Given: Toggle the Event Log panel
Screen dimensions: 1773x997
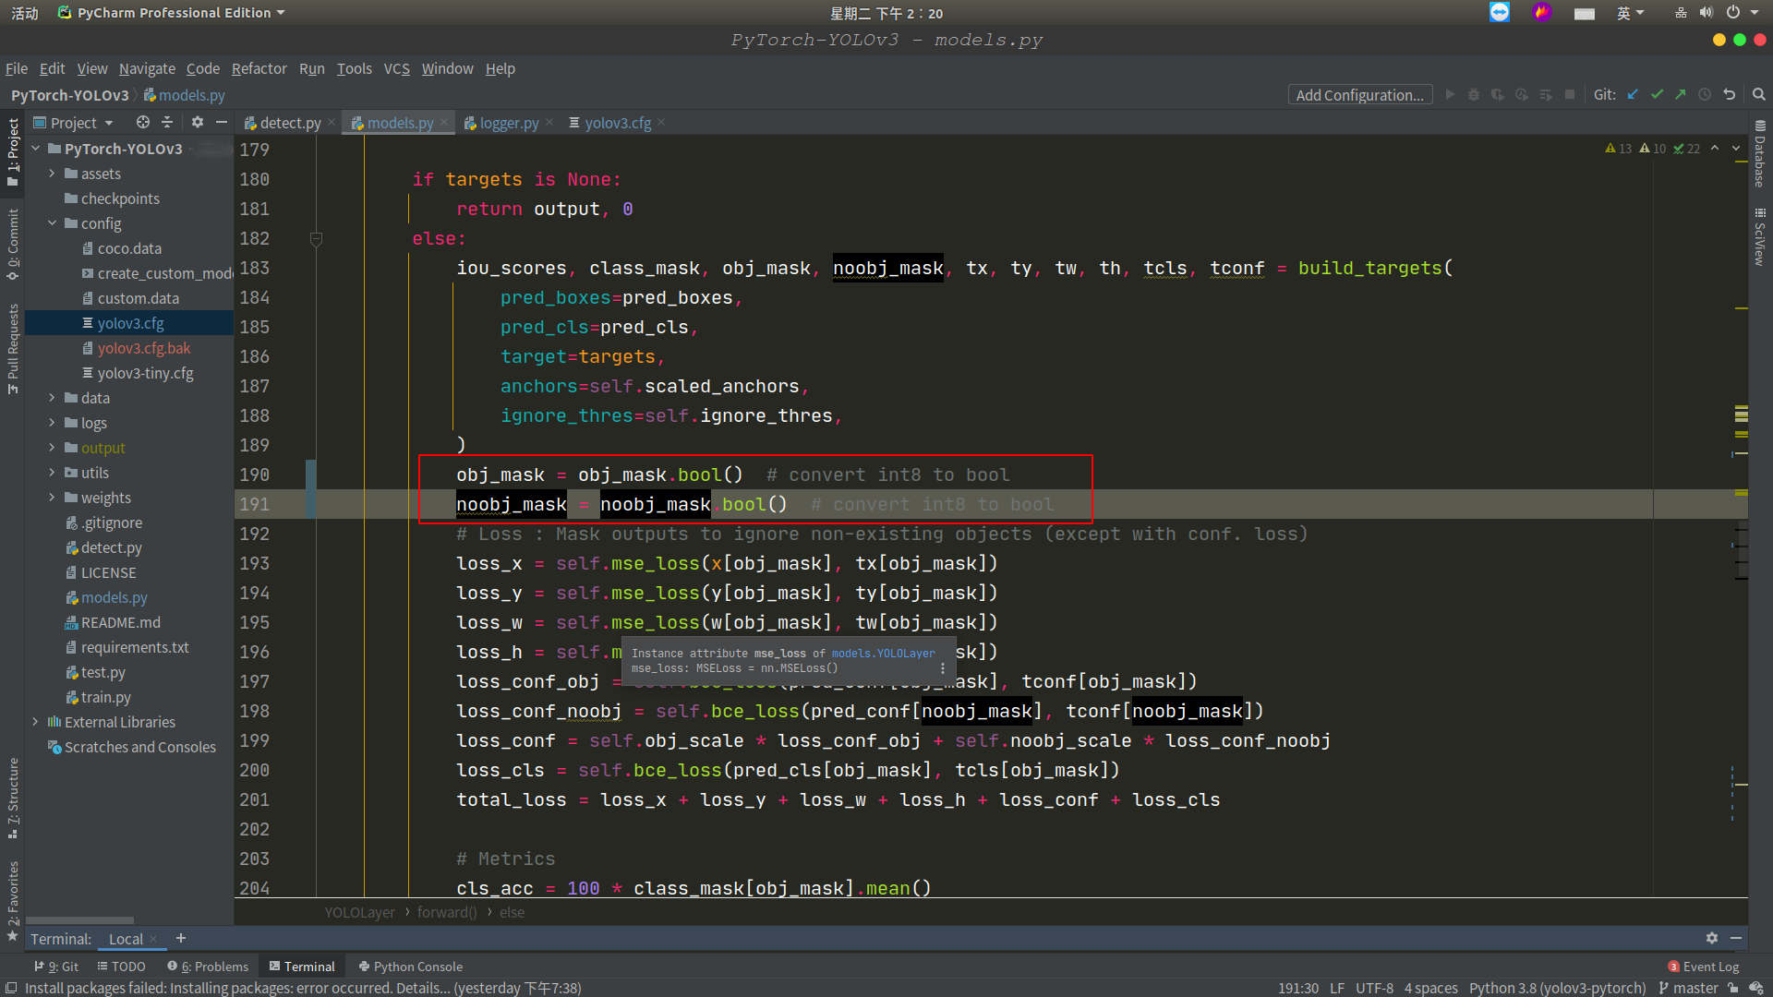Looking at the screenshot, I should coord(1707,966).
